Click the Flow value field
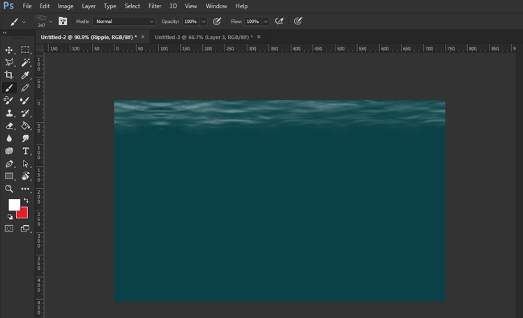Viewport: 523px width, 318px height. coord(252,22)
